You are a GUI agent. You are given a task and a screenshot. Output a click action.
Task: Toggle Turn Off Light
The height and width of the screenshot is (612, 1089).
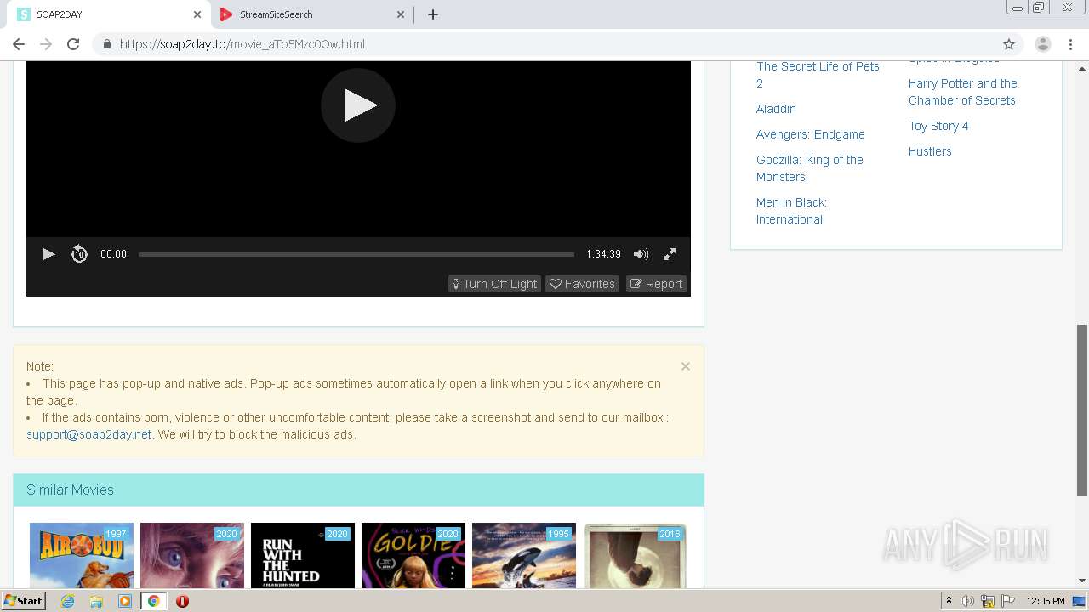tap(494, 284)
